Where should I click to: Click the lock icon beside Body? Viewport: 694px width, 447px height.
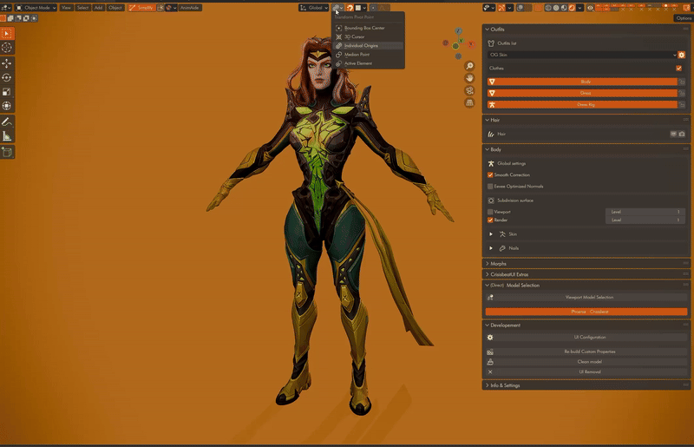point(682,82)
